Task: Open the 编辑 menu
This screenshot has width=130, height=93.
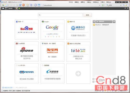Action: tap(77, 2)
